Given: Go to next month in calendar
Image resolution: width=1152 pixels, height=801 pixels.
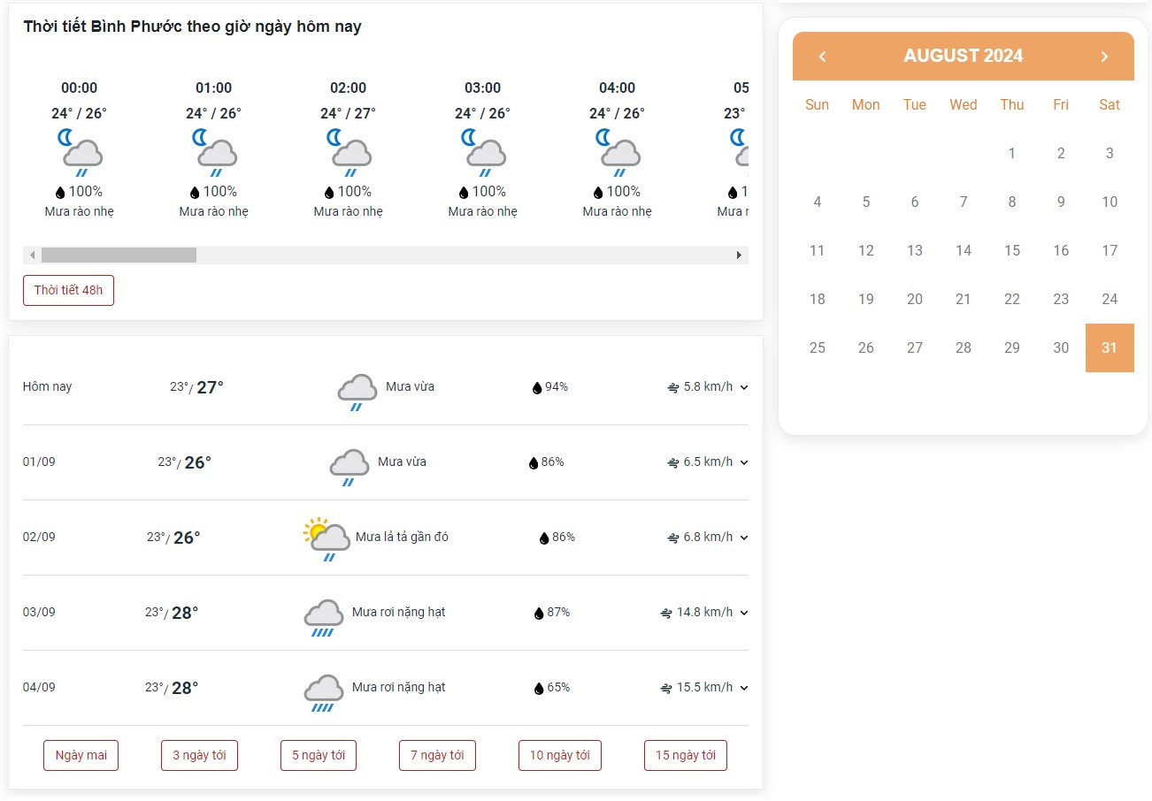Looking at the screenshot, I should (x=1104, y=57).
